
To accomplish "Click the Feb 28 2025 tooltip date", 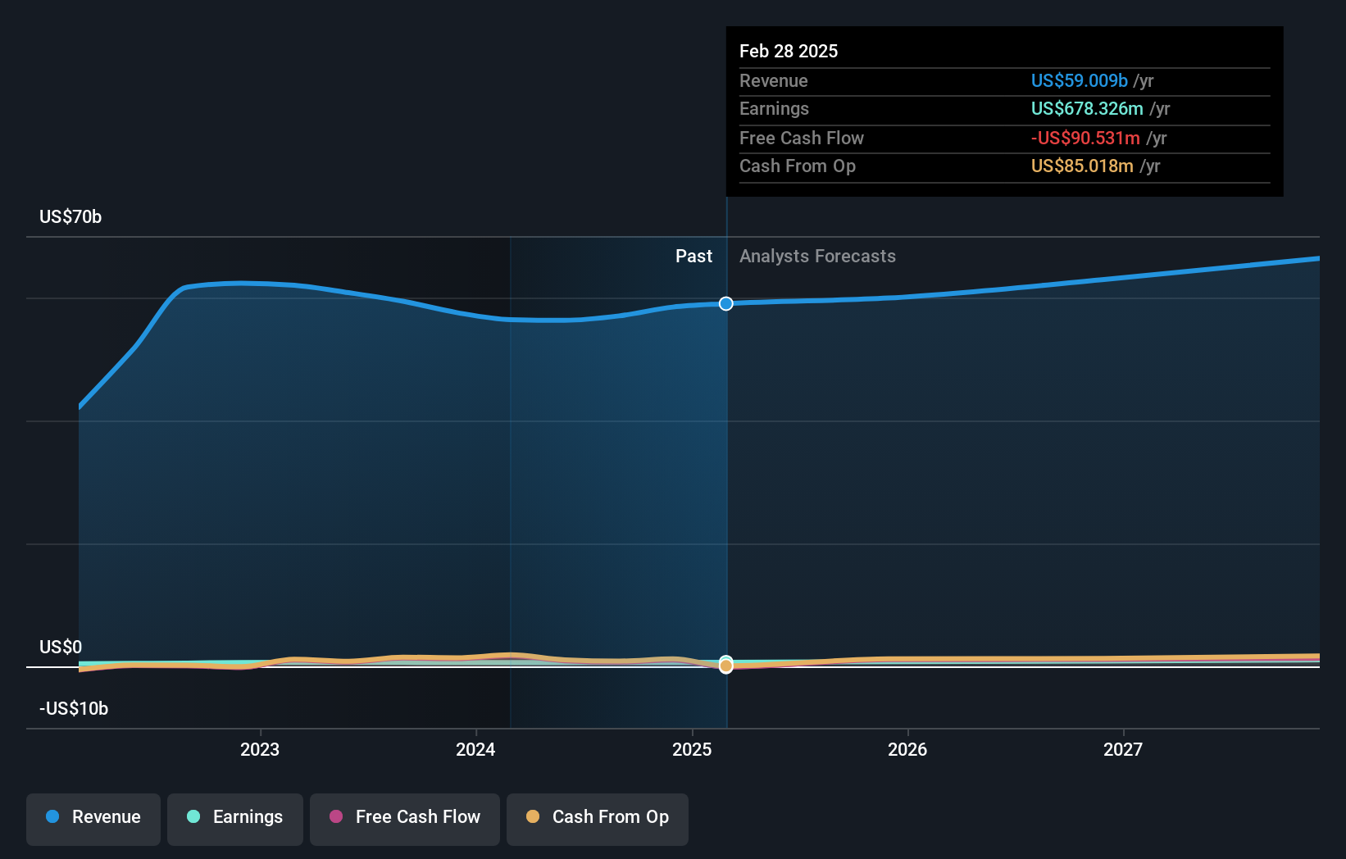I will (x=789, y=51).
